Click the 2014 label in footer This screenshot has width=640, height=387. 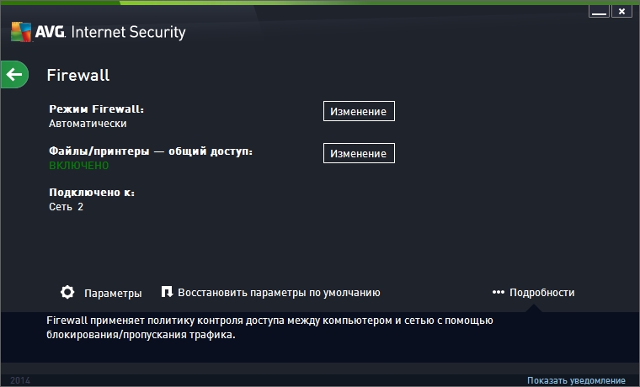[20, 380]
